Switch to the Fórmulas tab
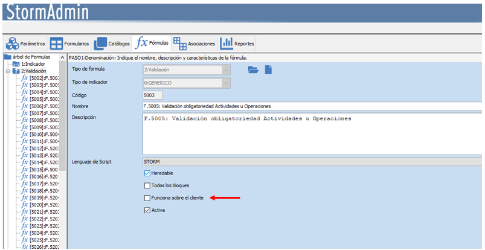The width and height of the screenshot is (485, 250). point(152,43)
